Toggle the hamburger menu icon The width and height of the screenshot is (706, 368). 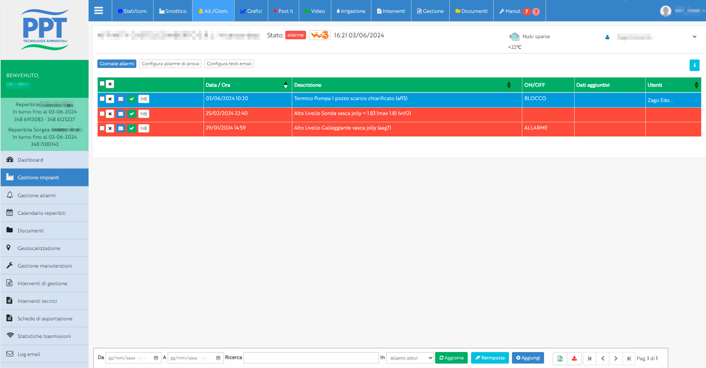(99, 11)
